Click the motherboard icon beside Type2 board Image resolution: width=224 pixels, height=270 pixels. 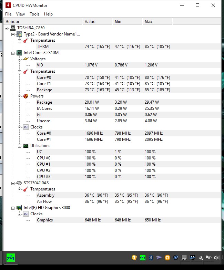pos(19,34)
